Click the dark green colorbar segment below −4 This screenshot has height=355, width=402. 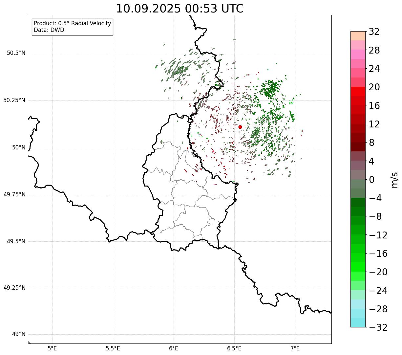tap(358, 202)
